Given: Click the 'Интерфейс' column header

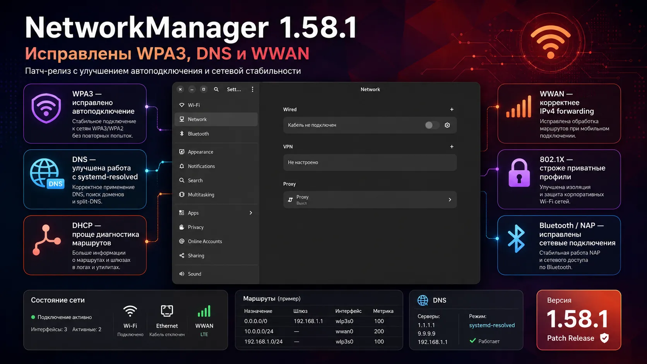Looking at the screenshot, I should [348, 311].
